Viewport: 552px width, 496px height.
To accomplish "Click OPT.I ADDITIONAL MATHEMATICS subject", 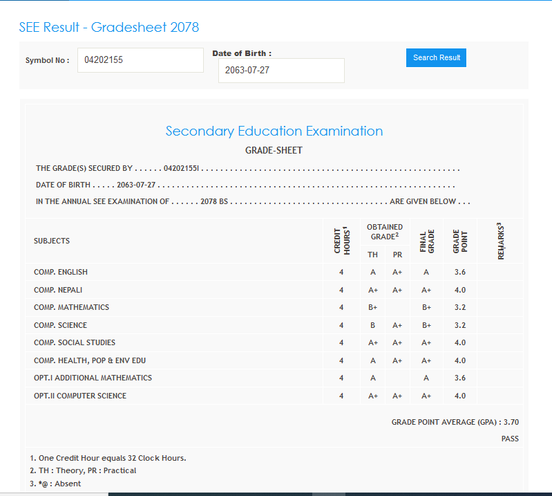I will click(x=93, y=378).
